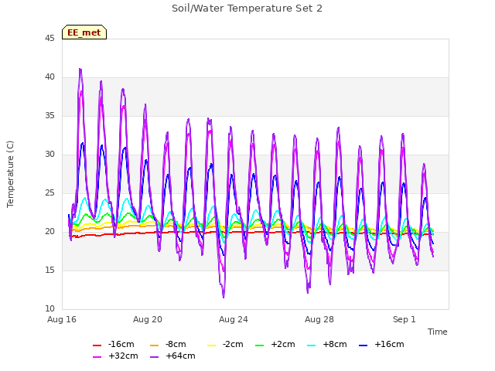
Task: Click the Aug 24 x-axis tick label
Action: click(x=234, y=319)
